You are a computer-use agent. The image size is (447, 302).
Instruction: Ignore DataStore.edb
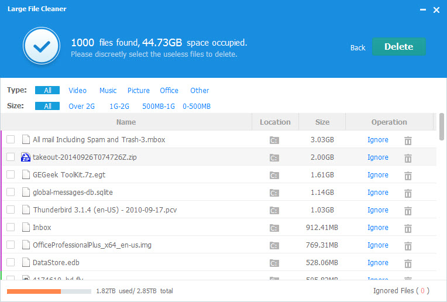378,263
